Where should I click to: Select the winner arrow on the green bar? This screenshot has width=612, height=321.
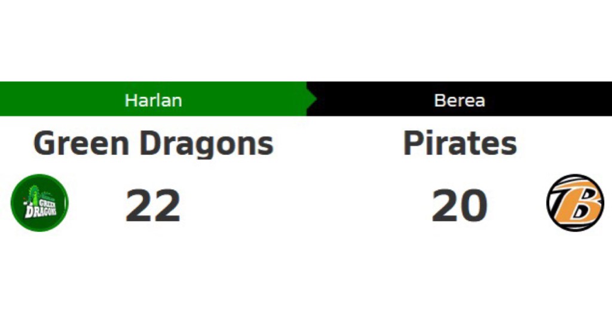(312, 99)
